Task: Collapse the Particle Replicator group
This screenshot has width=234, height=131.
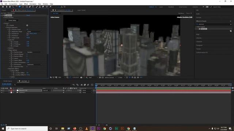Action: [x=5, y=28]
